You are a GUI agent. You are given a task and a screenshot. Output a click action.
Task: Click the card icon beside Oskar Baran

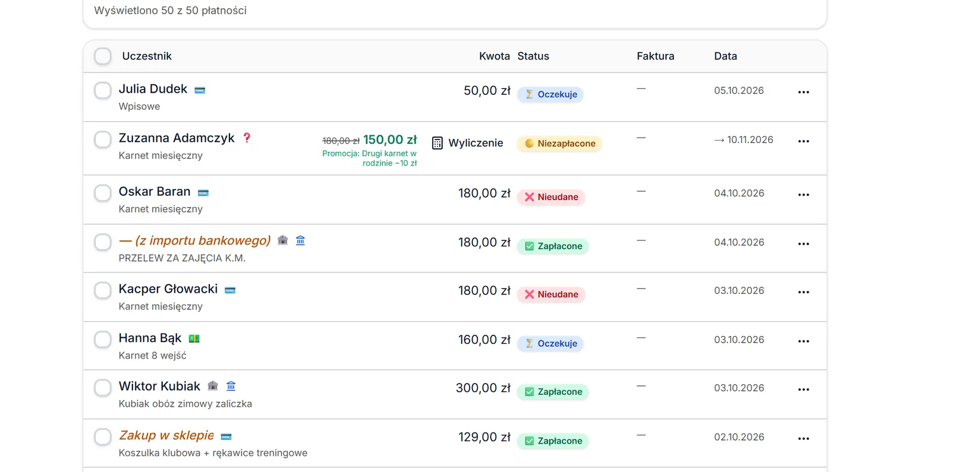(203, 193)
